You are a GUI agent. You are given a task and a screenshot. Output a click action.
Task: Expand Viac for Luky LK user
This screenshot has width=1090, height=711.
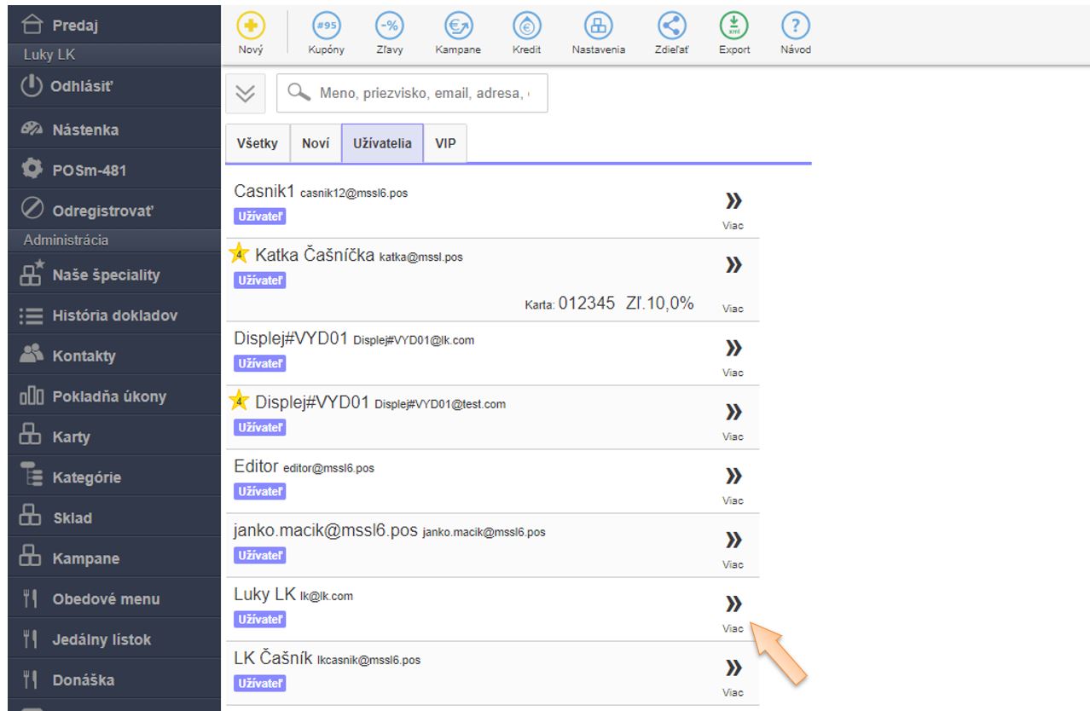(x=733, y=604)
